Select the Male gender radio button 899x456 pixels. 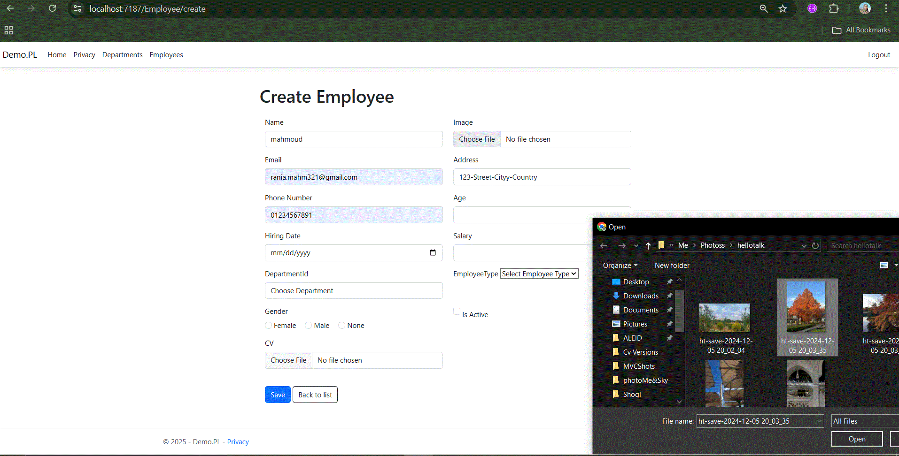(309, 326)
